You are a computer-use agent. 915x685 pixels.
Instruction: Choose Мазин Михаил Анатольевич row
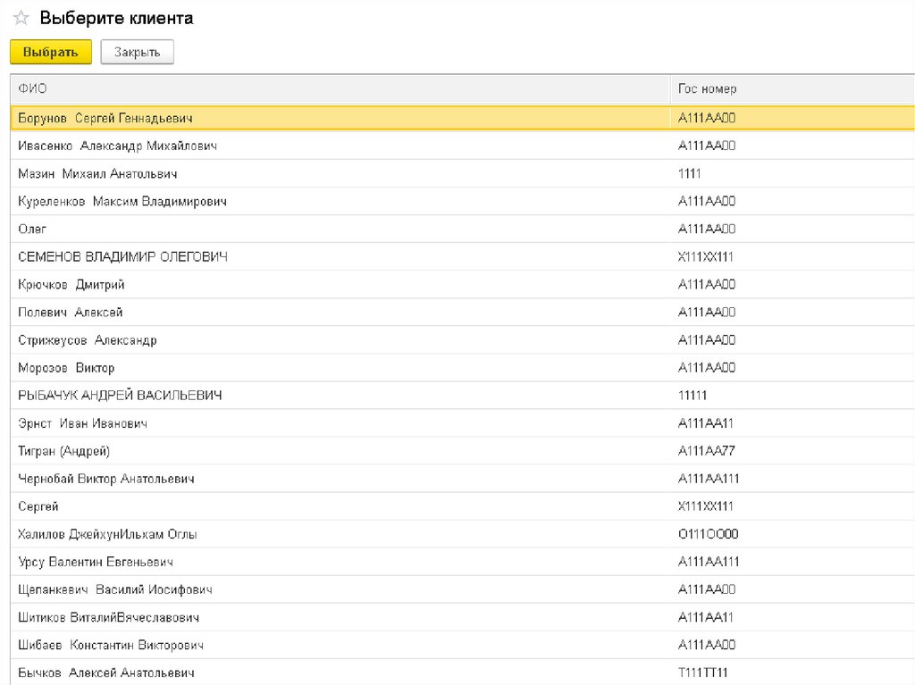(97, 173)
